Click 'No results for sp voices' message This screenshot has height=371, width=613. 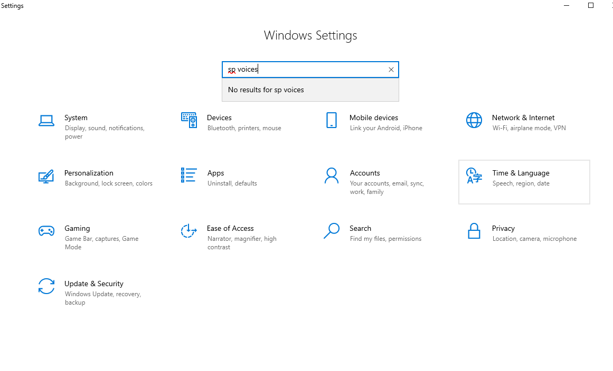(x=266, y=90)
